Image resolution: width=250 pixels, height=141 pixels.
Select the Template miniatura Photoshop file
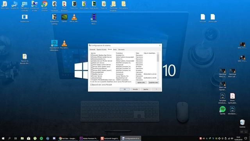tap(223, 98)
